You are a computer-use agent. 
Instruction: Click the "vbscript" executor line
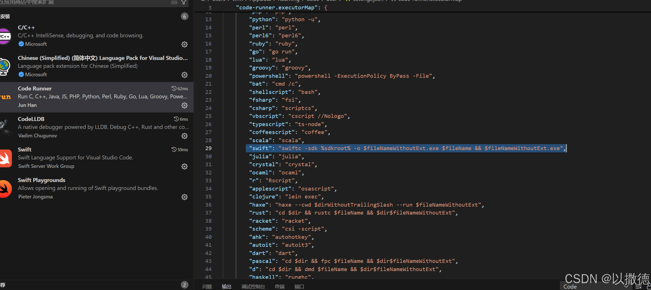(299, 116)
